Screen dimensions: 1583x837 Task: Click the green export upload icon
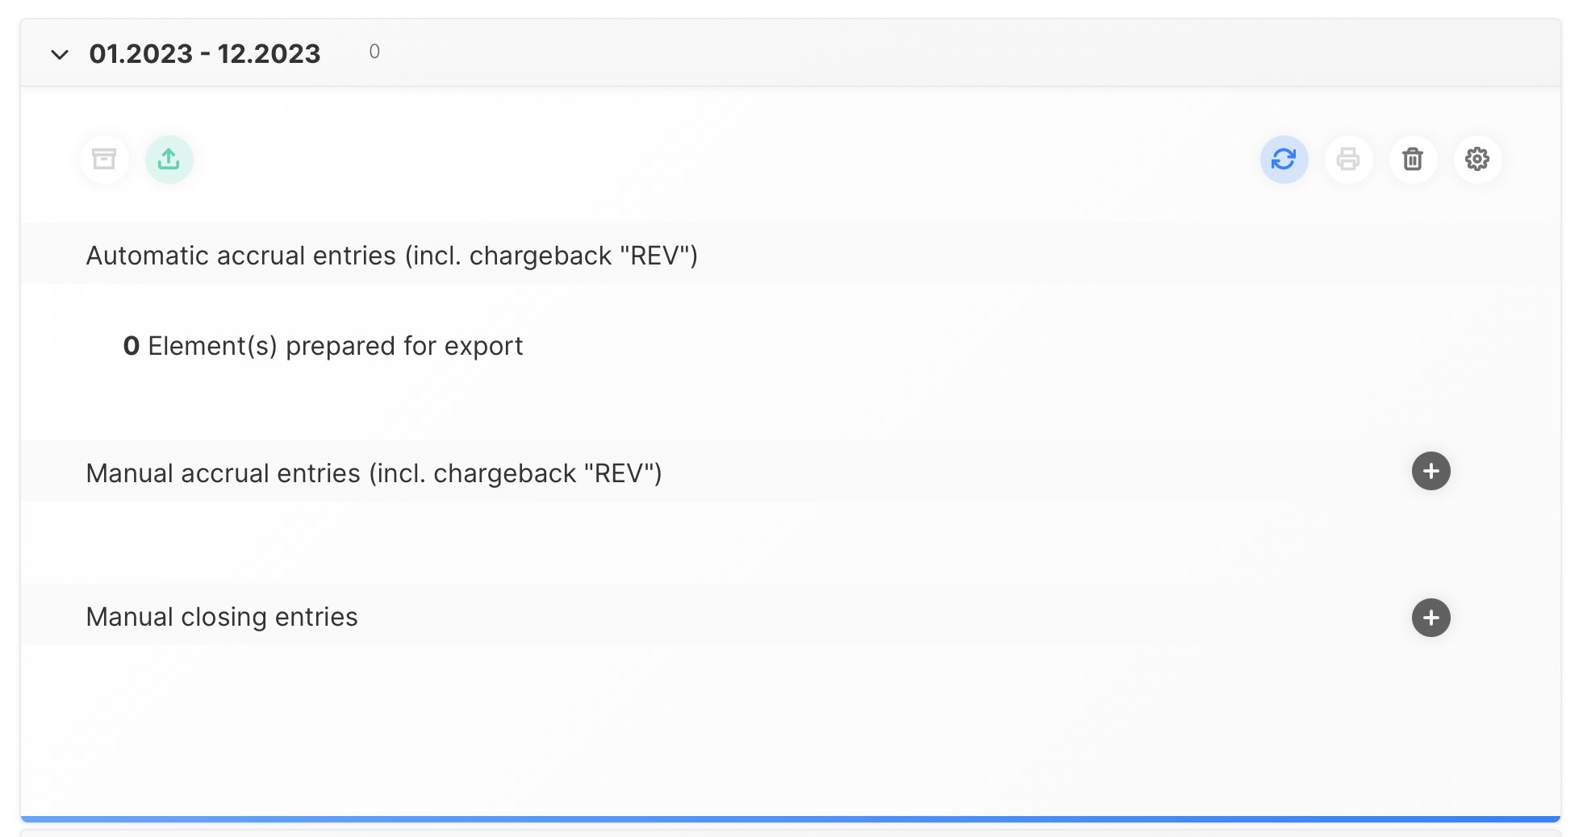click(169, 159)
